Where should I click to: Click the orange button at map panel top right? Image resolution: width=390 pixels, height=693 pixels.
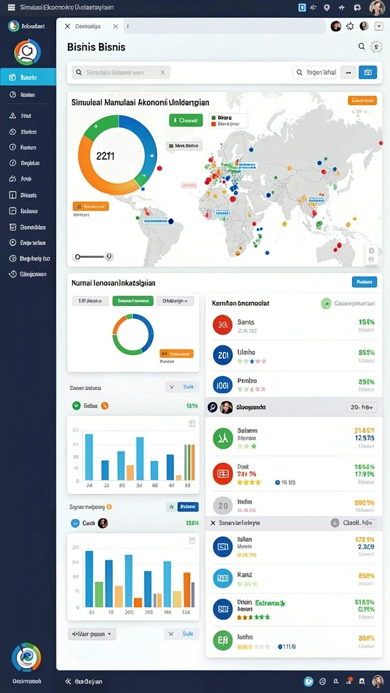(362, 101)
